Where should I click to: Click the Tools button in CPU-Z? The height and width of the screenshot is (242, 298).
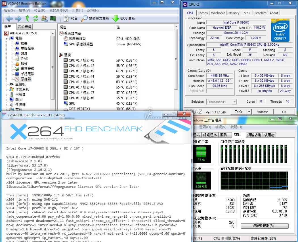point(239,112)
